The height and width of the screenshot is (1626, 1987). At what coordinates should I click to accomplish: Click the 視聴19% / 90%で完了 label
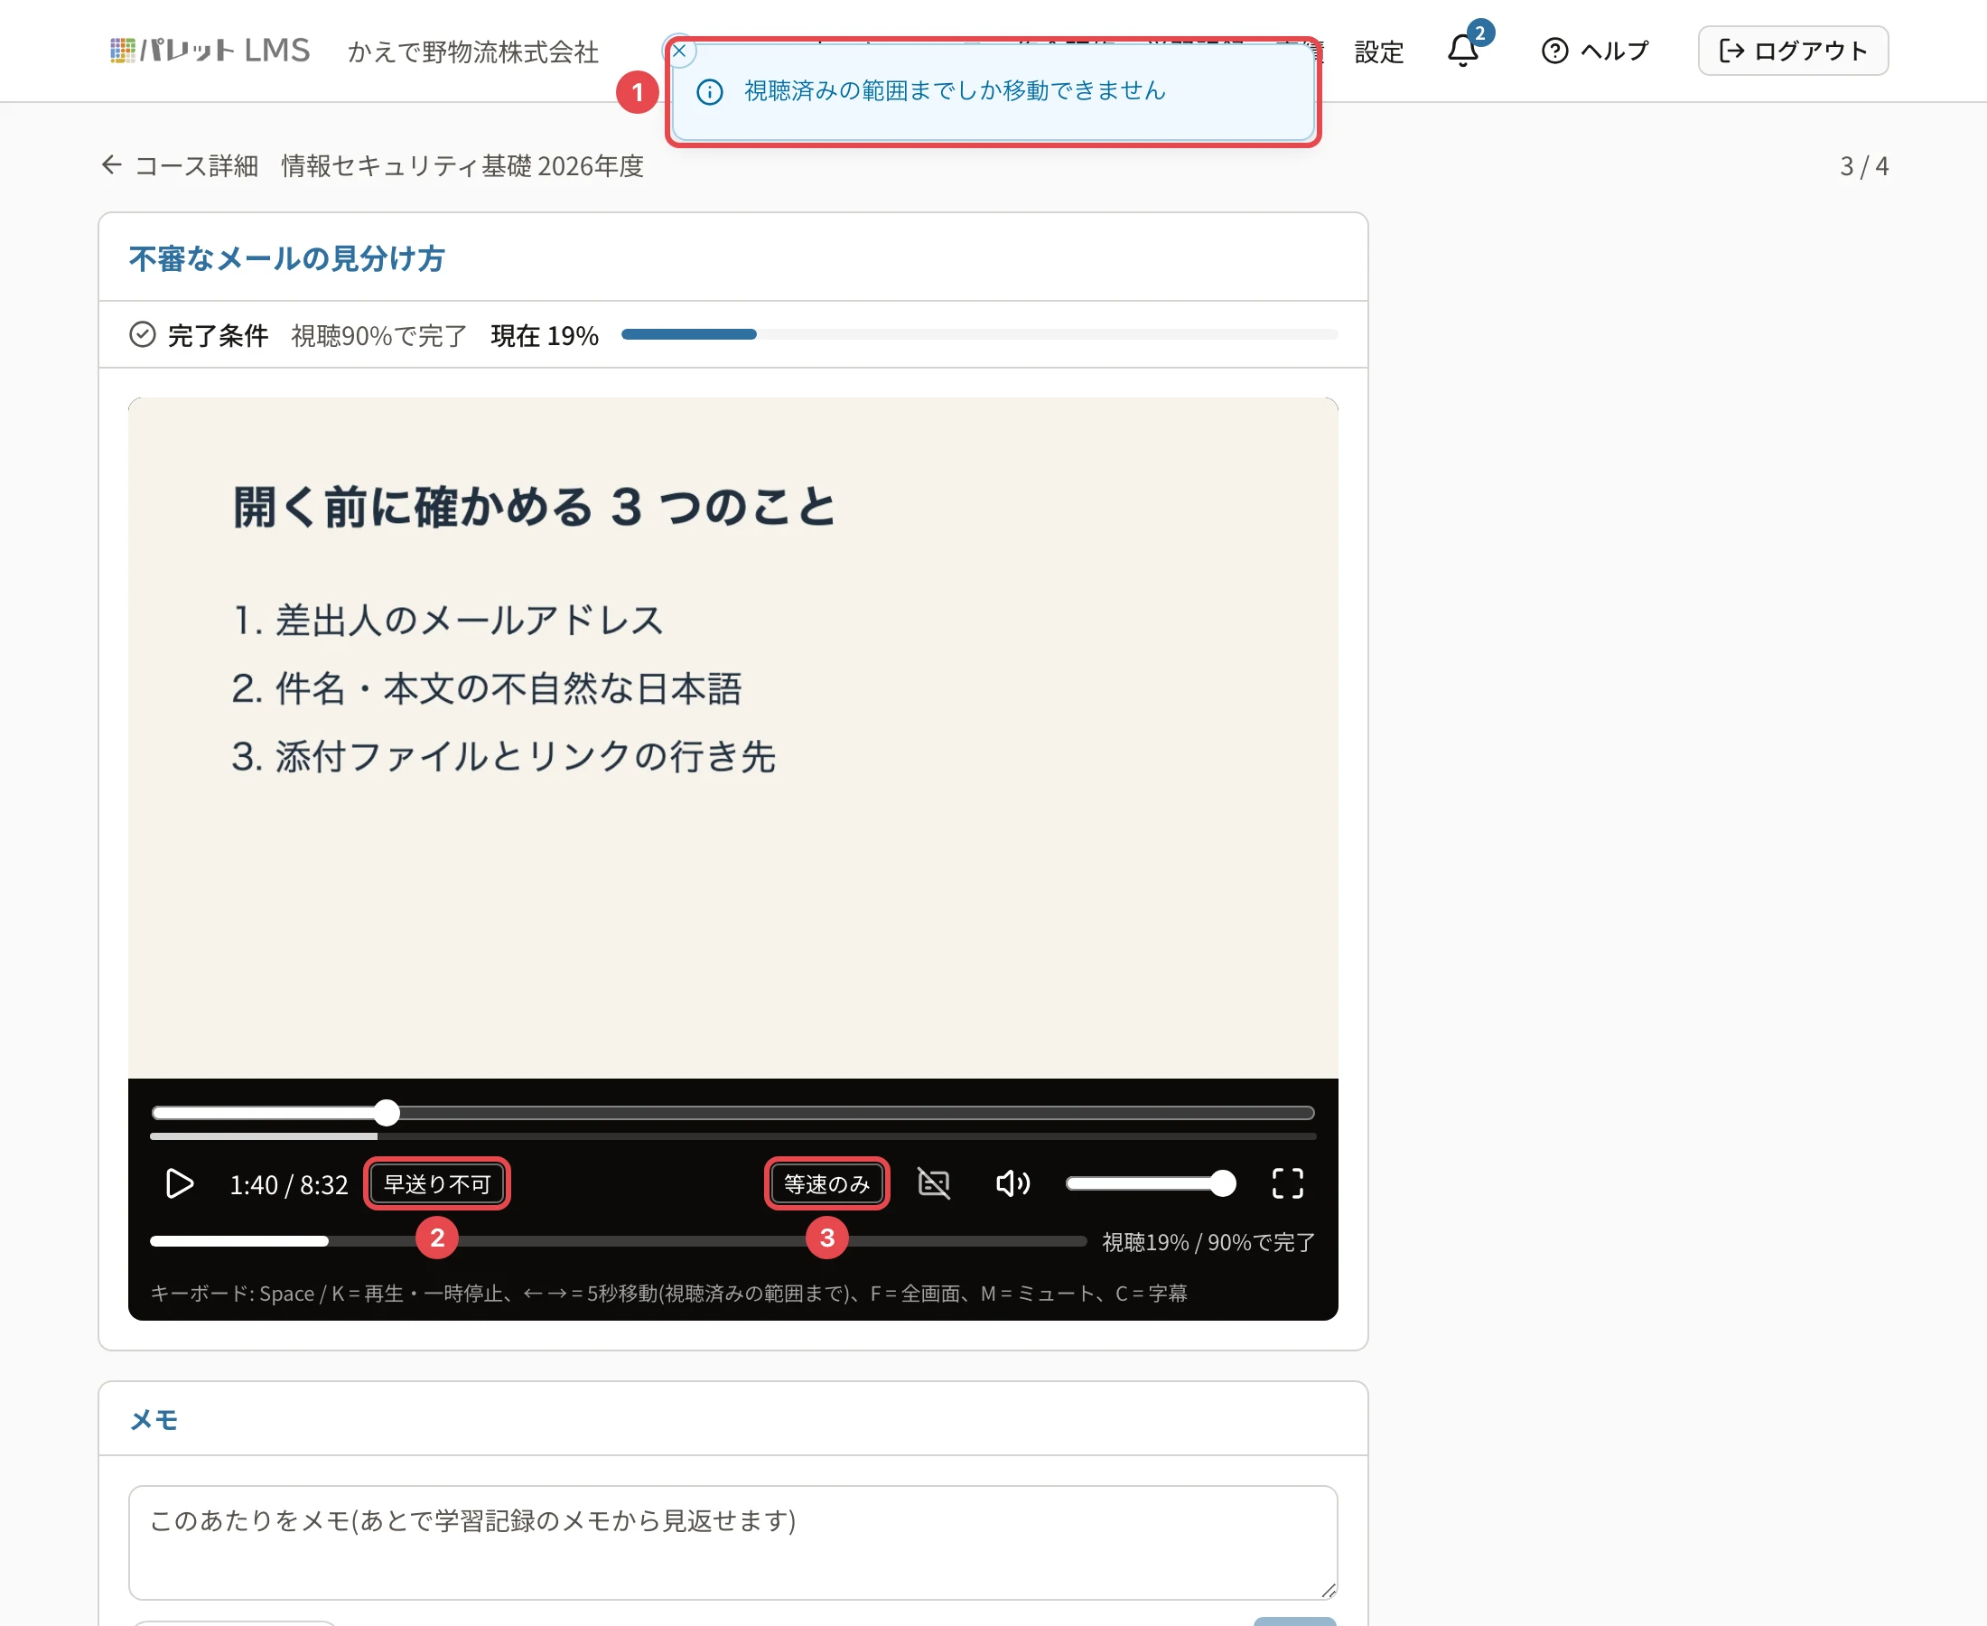coord(1208,1242)
